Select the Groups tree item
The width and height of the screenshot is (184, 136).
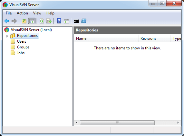click(x=23, y=47)
